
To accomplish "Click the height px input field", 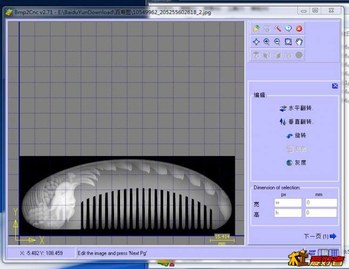I will [x=288, y=213].
